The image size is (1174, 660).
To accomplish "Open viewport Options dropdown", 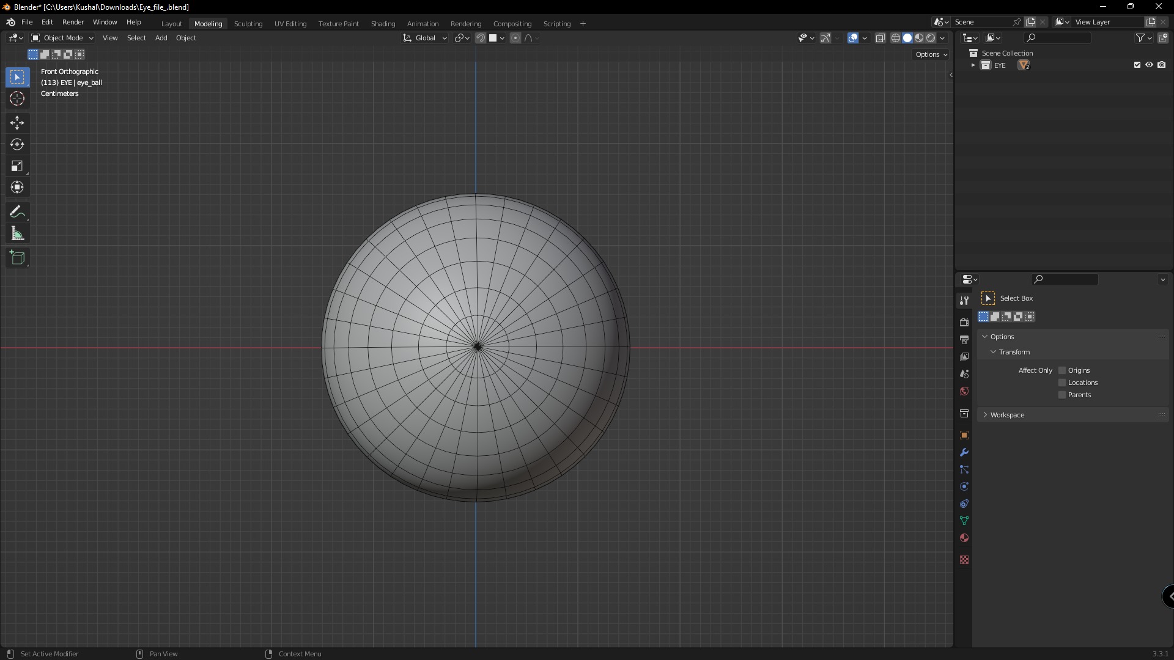I will (931, 54).
